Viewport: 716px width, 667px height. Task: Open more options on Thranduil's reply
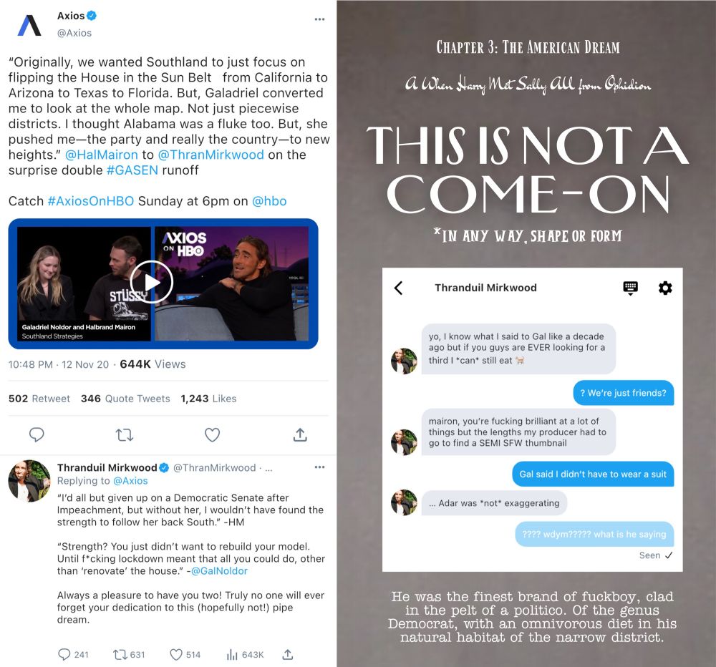(319, 467)
